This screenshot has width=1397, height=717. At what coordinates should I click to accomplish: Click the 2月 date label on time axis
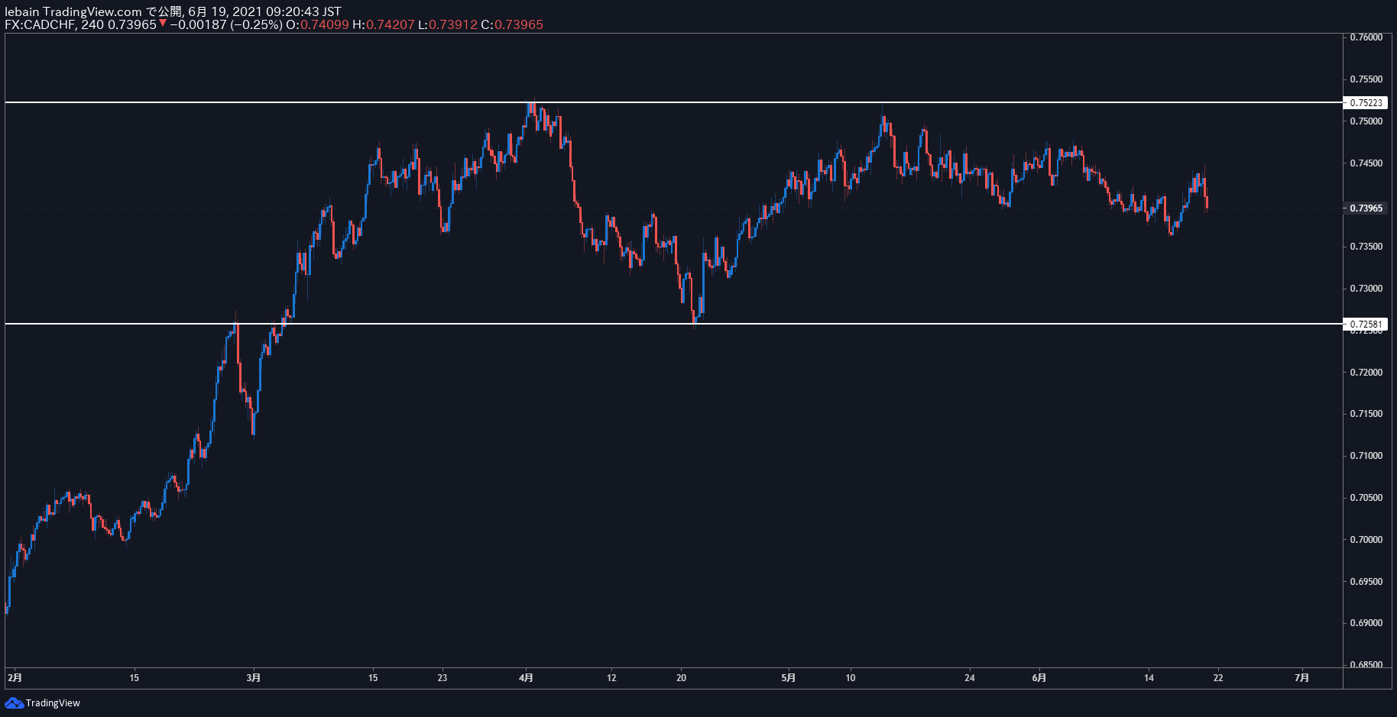[15, 677]
